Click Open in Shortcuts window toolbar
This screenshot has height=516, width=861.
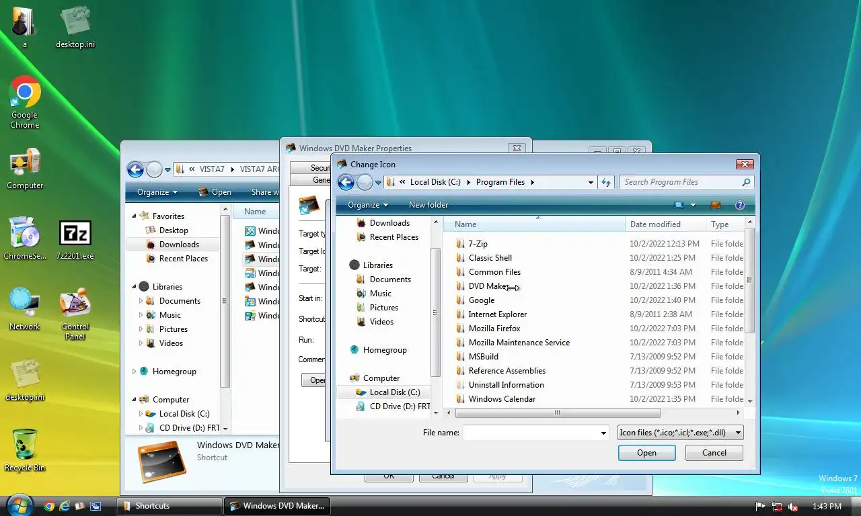pyautogui.click(x=215, y=192)
